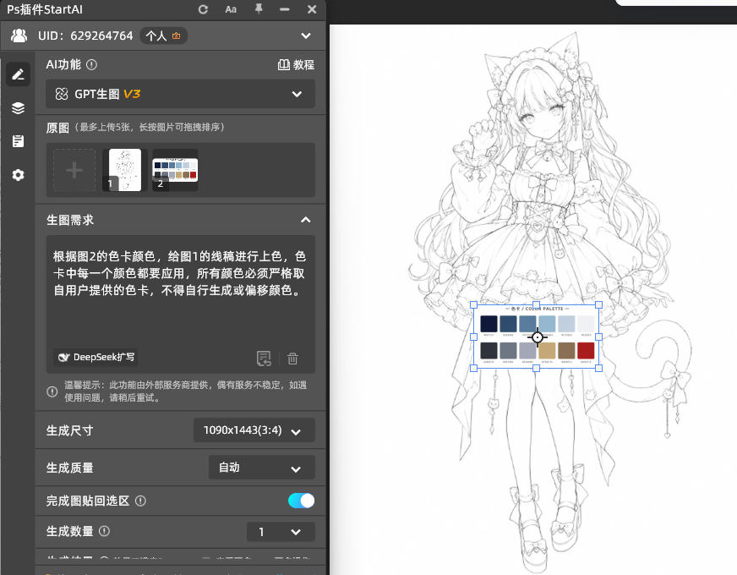This screenshot has height=575, width=737.
Task: Click the AI功能 heading label
Action: point(63,65)
